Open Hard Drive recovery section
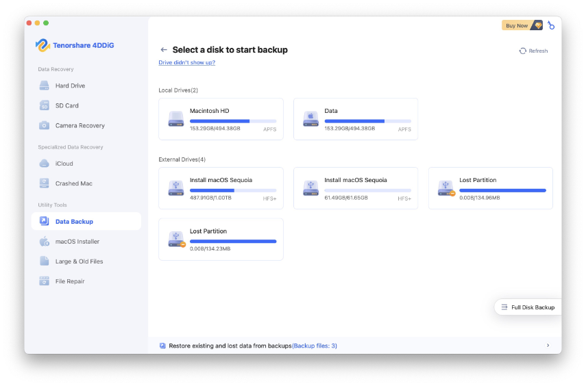This screenshot has height=386, width=586. [x=86, y=86]
